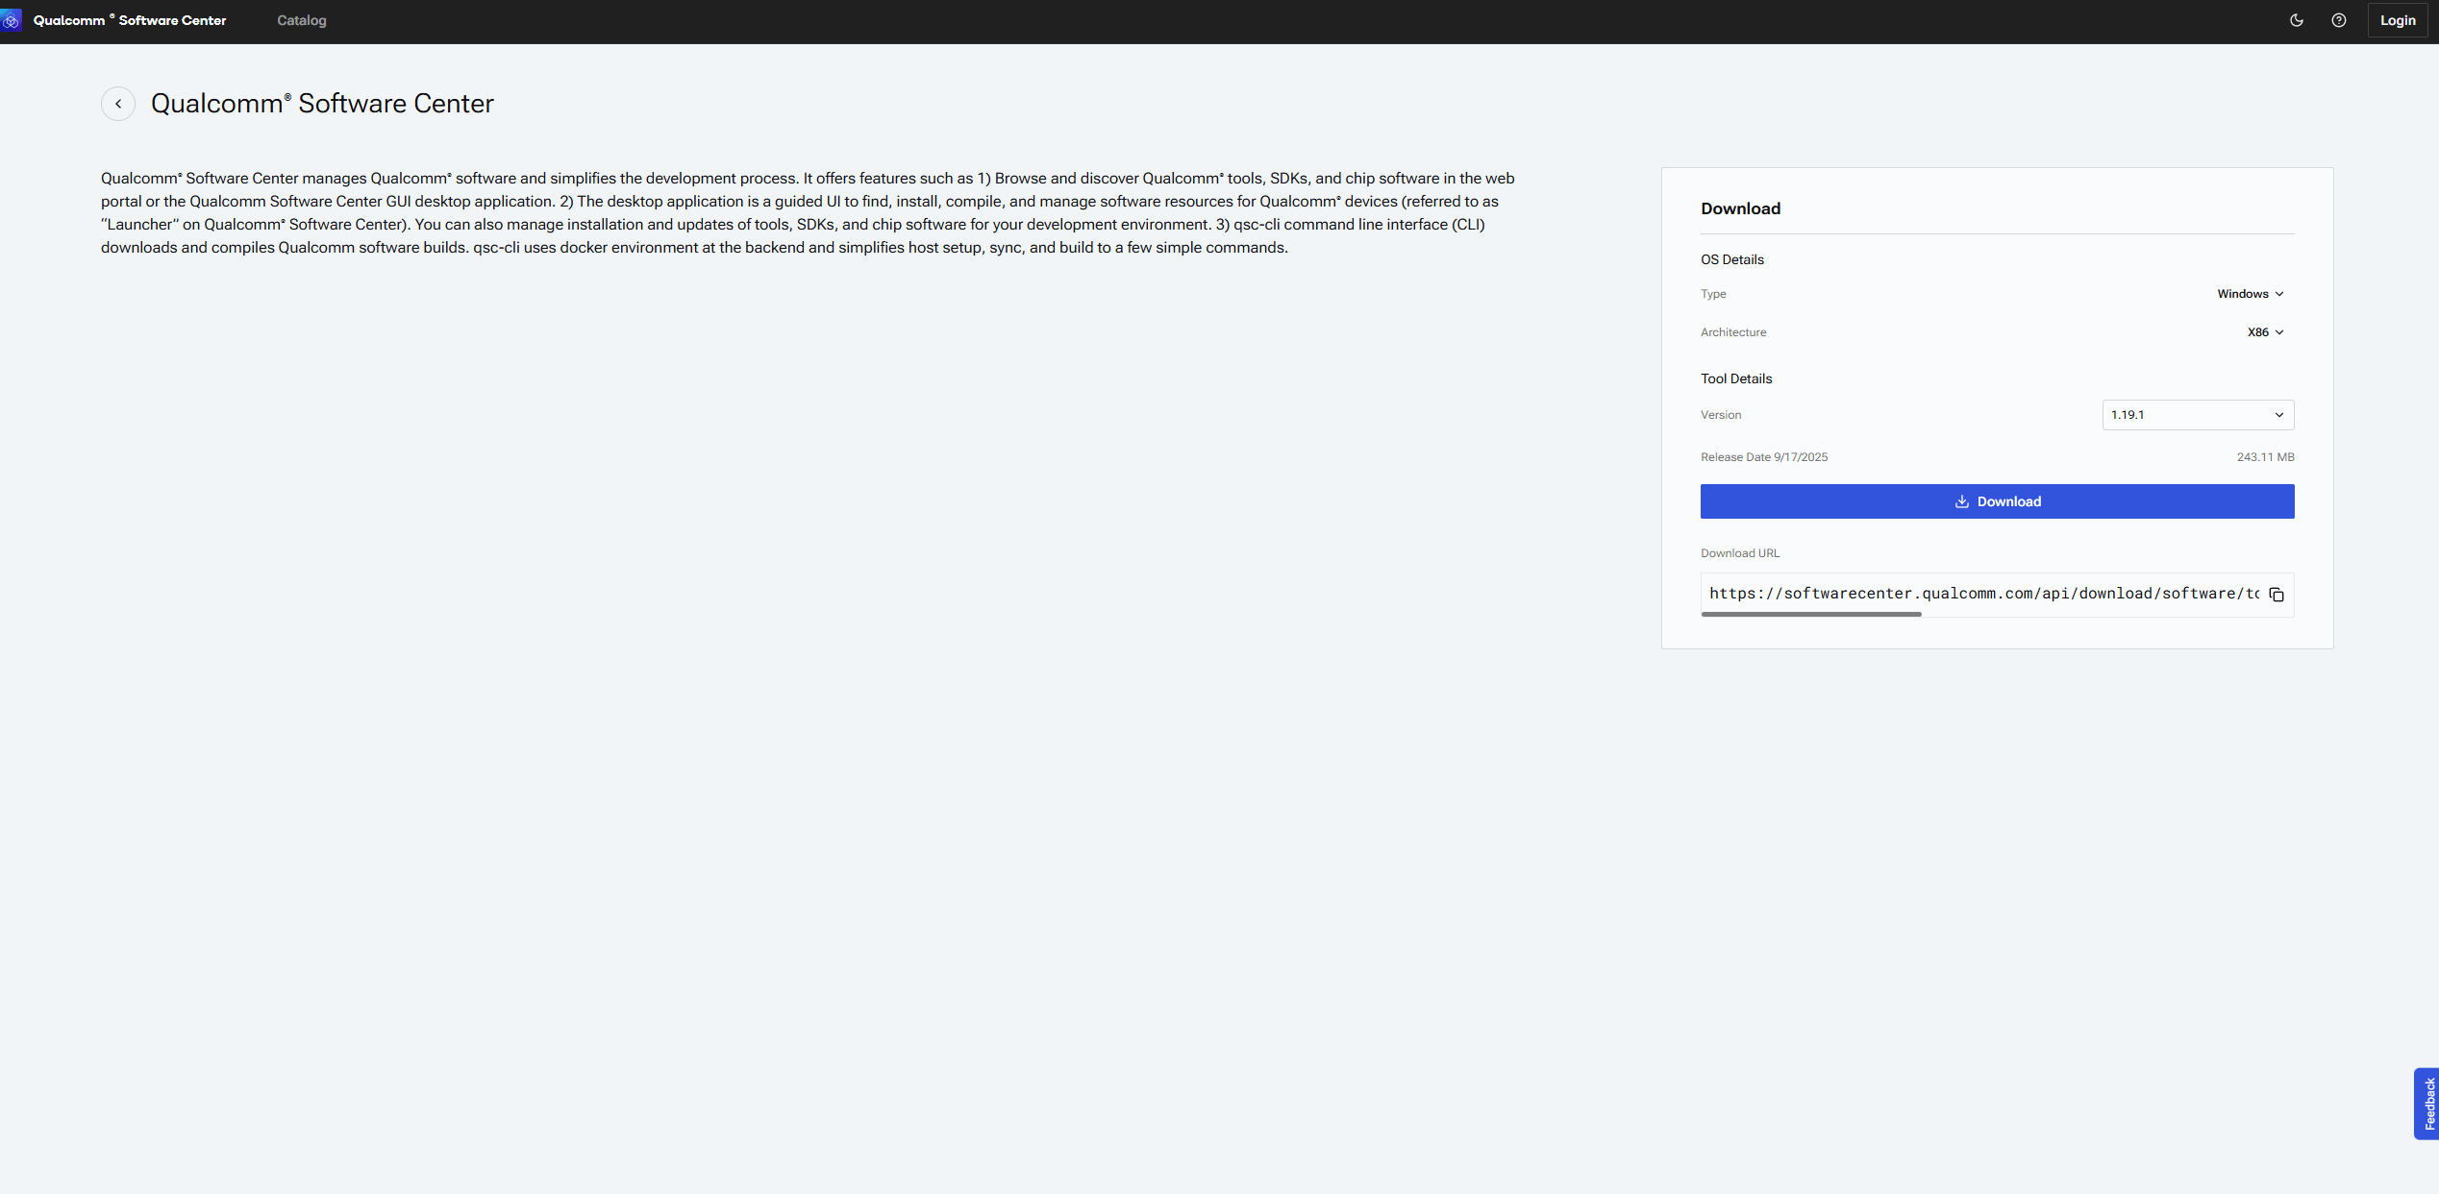Click the 'Release Date 9/17/2025' text
This screenshot has width=2439, height=1194.
(1764, 457)
